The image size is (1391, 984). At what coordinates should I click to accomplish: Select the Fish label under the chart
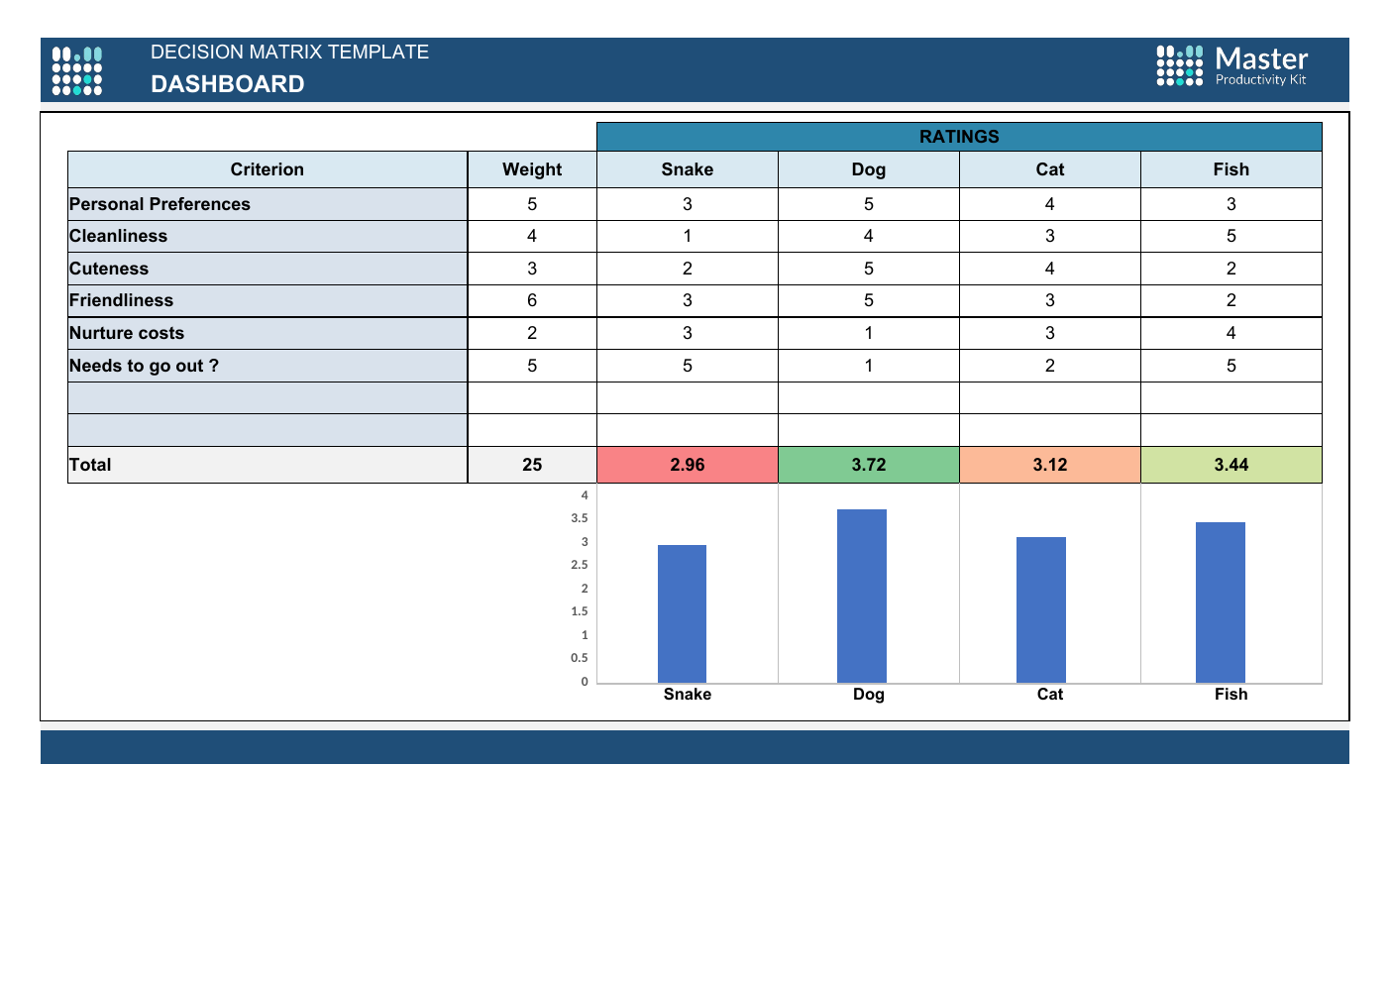(x=1231, y=695)
